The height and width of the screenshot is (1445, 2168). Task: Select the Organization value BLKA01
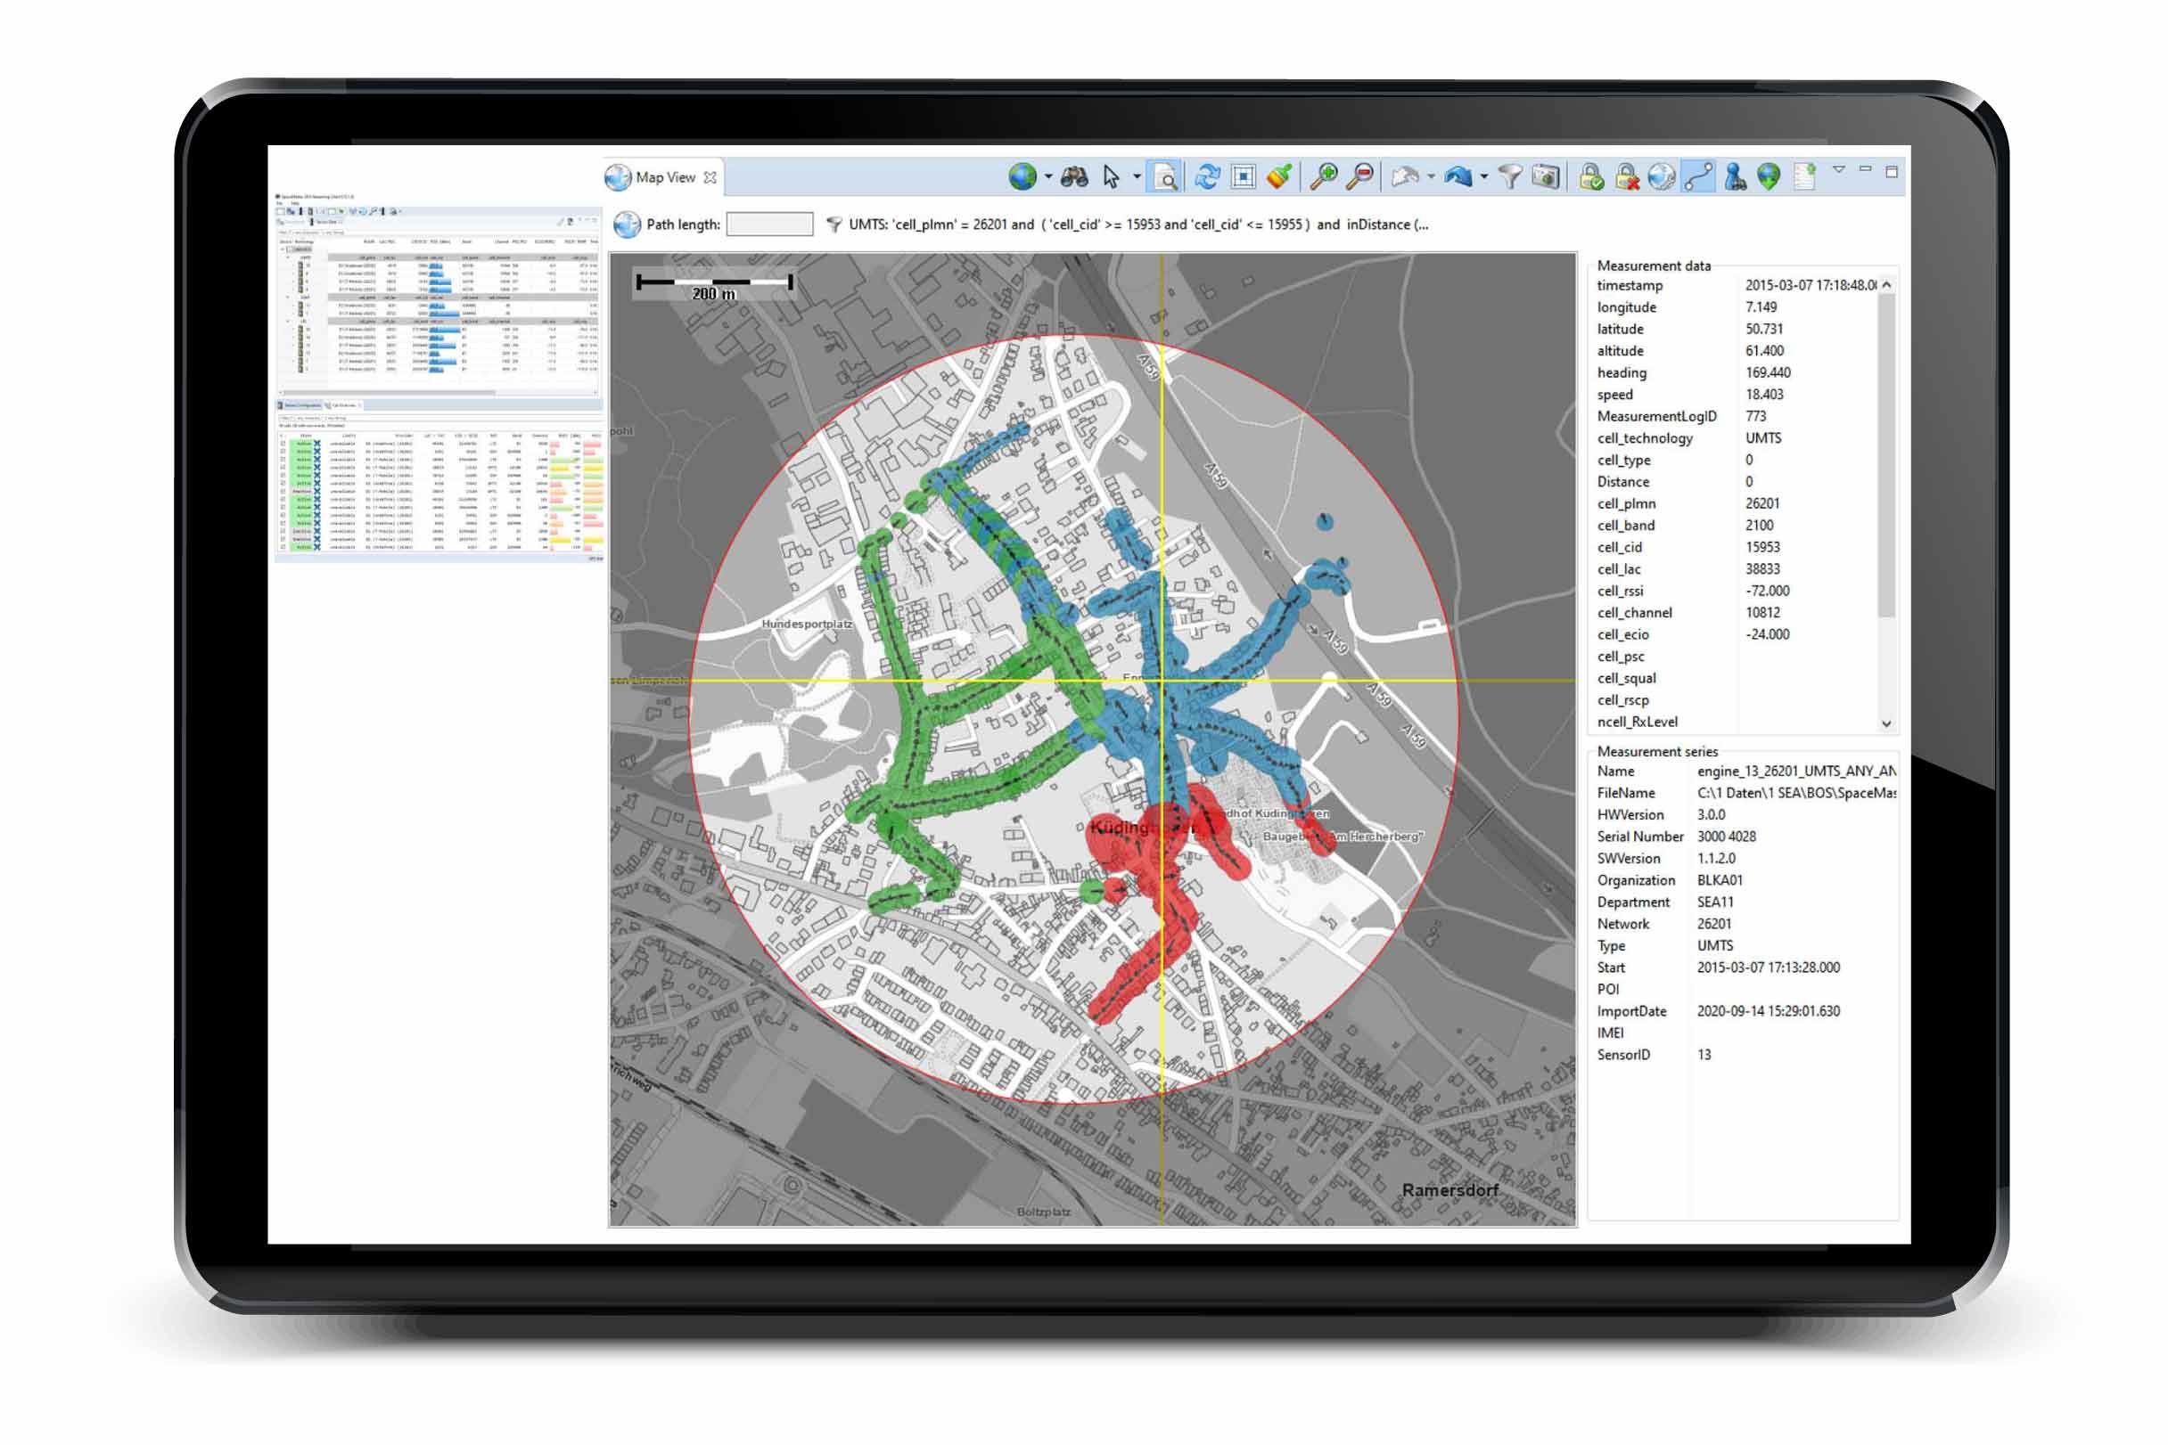(1720, 880)
